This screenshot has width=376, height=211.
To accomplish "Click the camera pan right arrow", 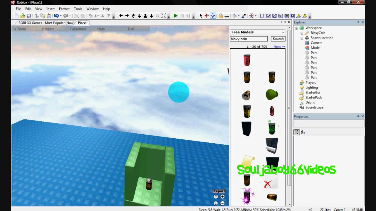I will pos(127,16).
